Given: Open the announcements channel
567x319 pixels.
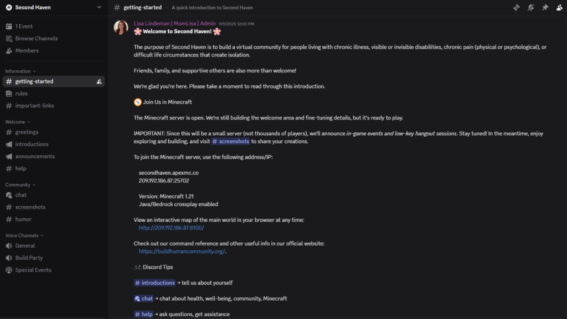Looking at the screenshot, I should coord(35,156).
